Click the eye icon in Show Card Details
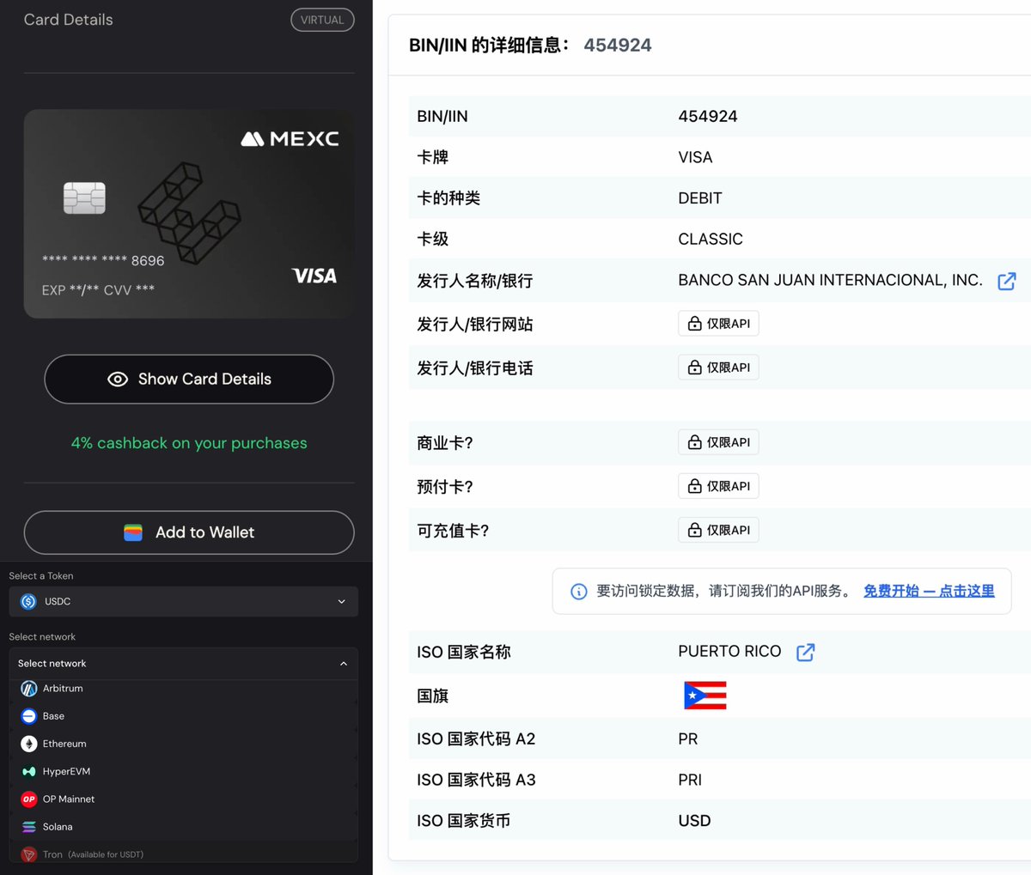The image size is (1031, 875). point(118,380)
